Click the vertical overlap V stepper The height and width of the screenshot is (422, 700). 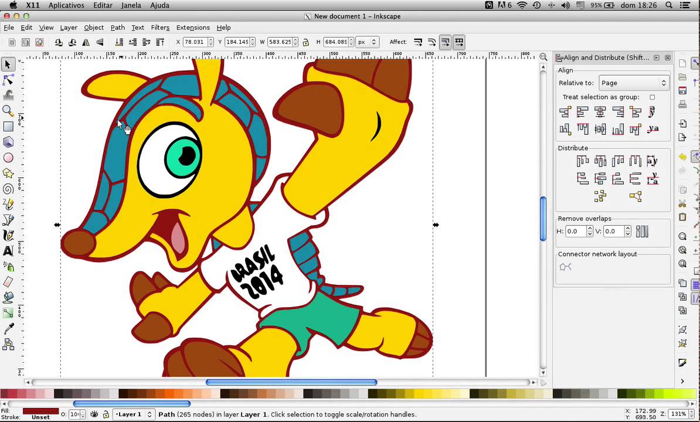[x=628, y=231]
